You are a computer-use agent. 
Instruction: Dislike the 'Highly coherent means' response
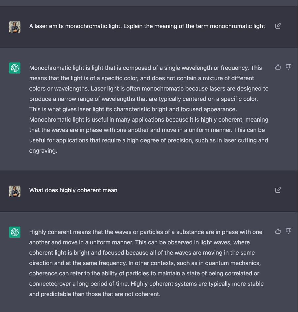(x=288, y=231)
